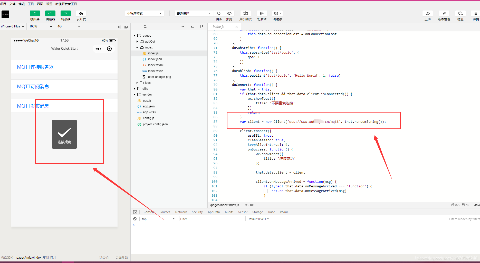Tap MQTT发布消息 in the simulator
This screenshot has width=480, height=263.
(64, 106)
